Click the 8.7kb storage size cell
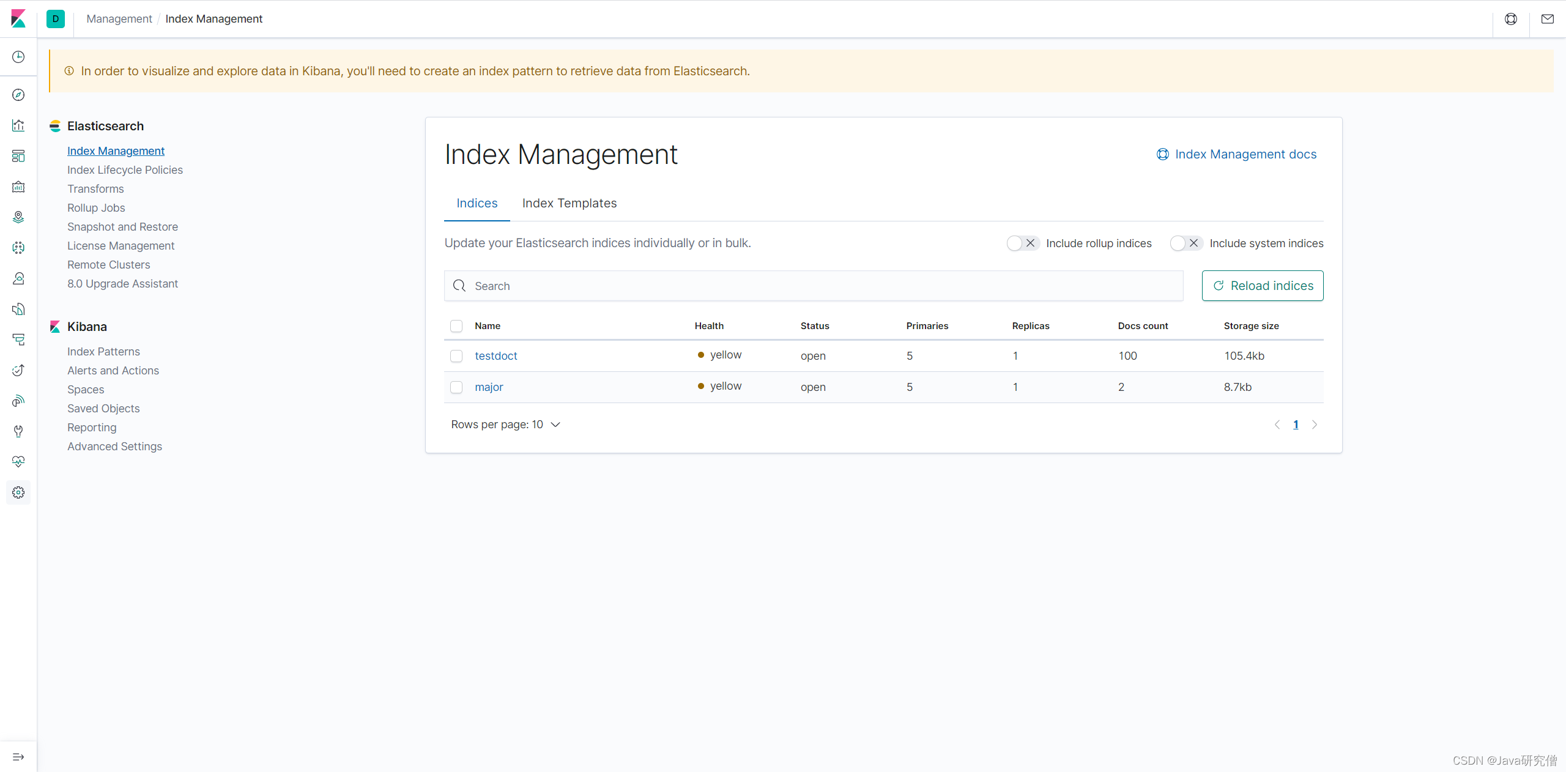This screenshot has height=772, width=1566. pos(1238,387)
